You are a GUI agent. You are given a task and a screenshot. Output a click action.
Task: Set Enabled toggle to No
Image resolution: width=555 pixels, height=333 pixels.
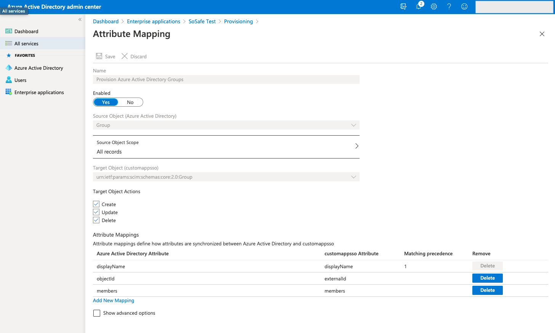click(130, 102)
